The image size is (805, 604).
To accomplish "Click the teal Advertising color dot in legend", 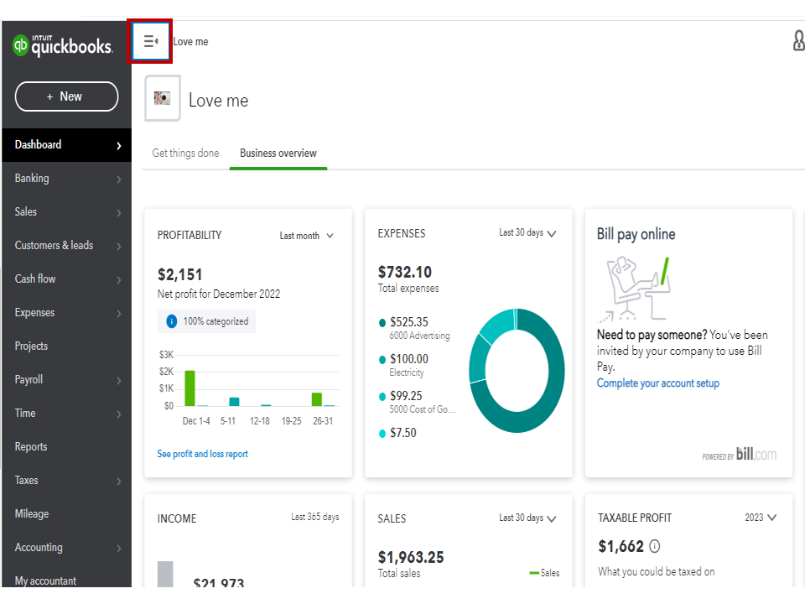I will pos(382,323).
